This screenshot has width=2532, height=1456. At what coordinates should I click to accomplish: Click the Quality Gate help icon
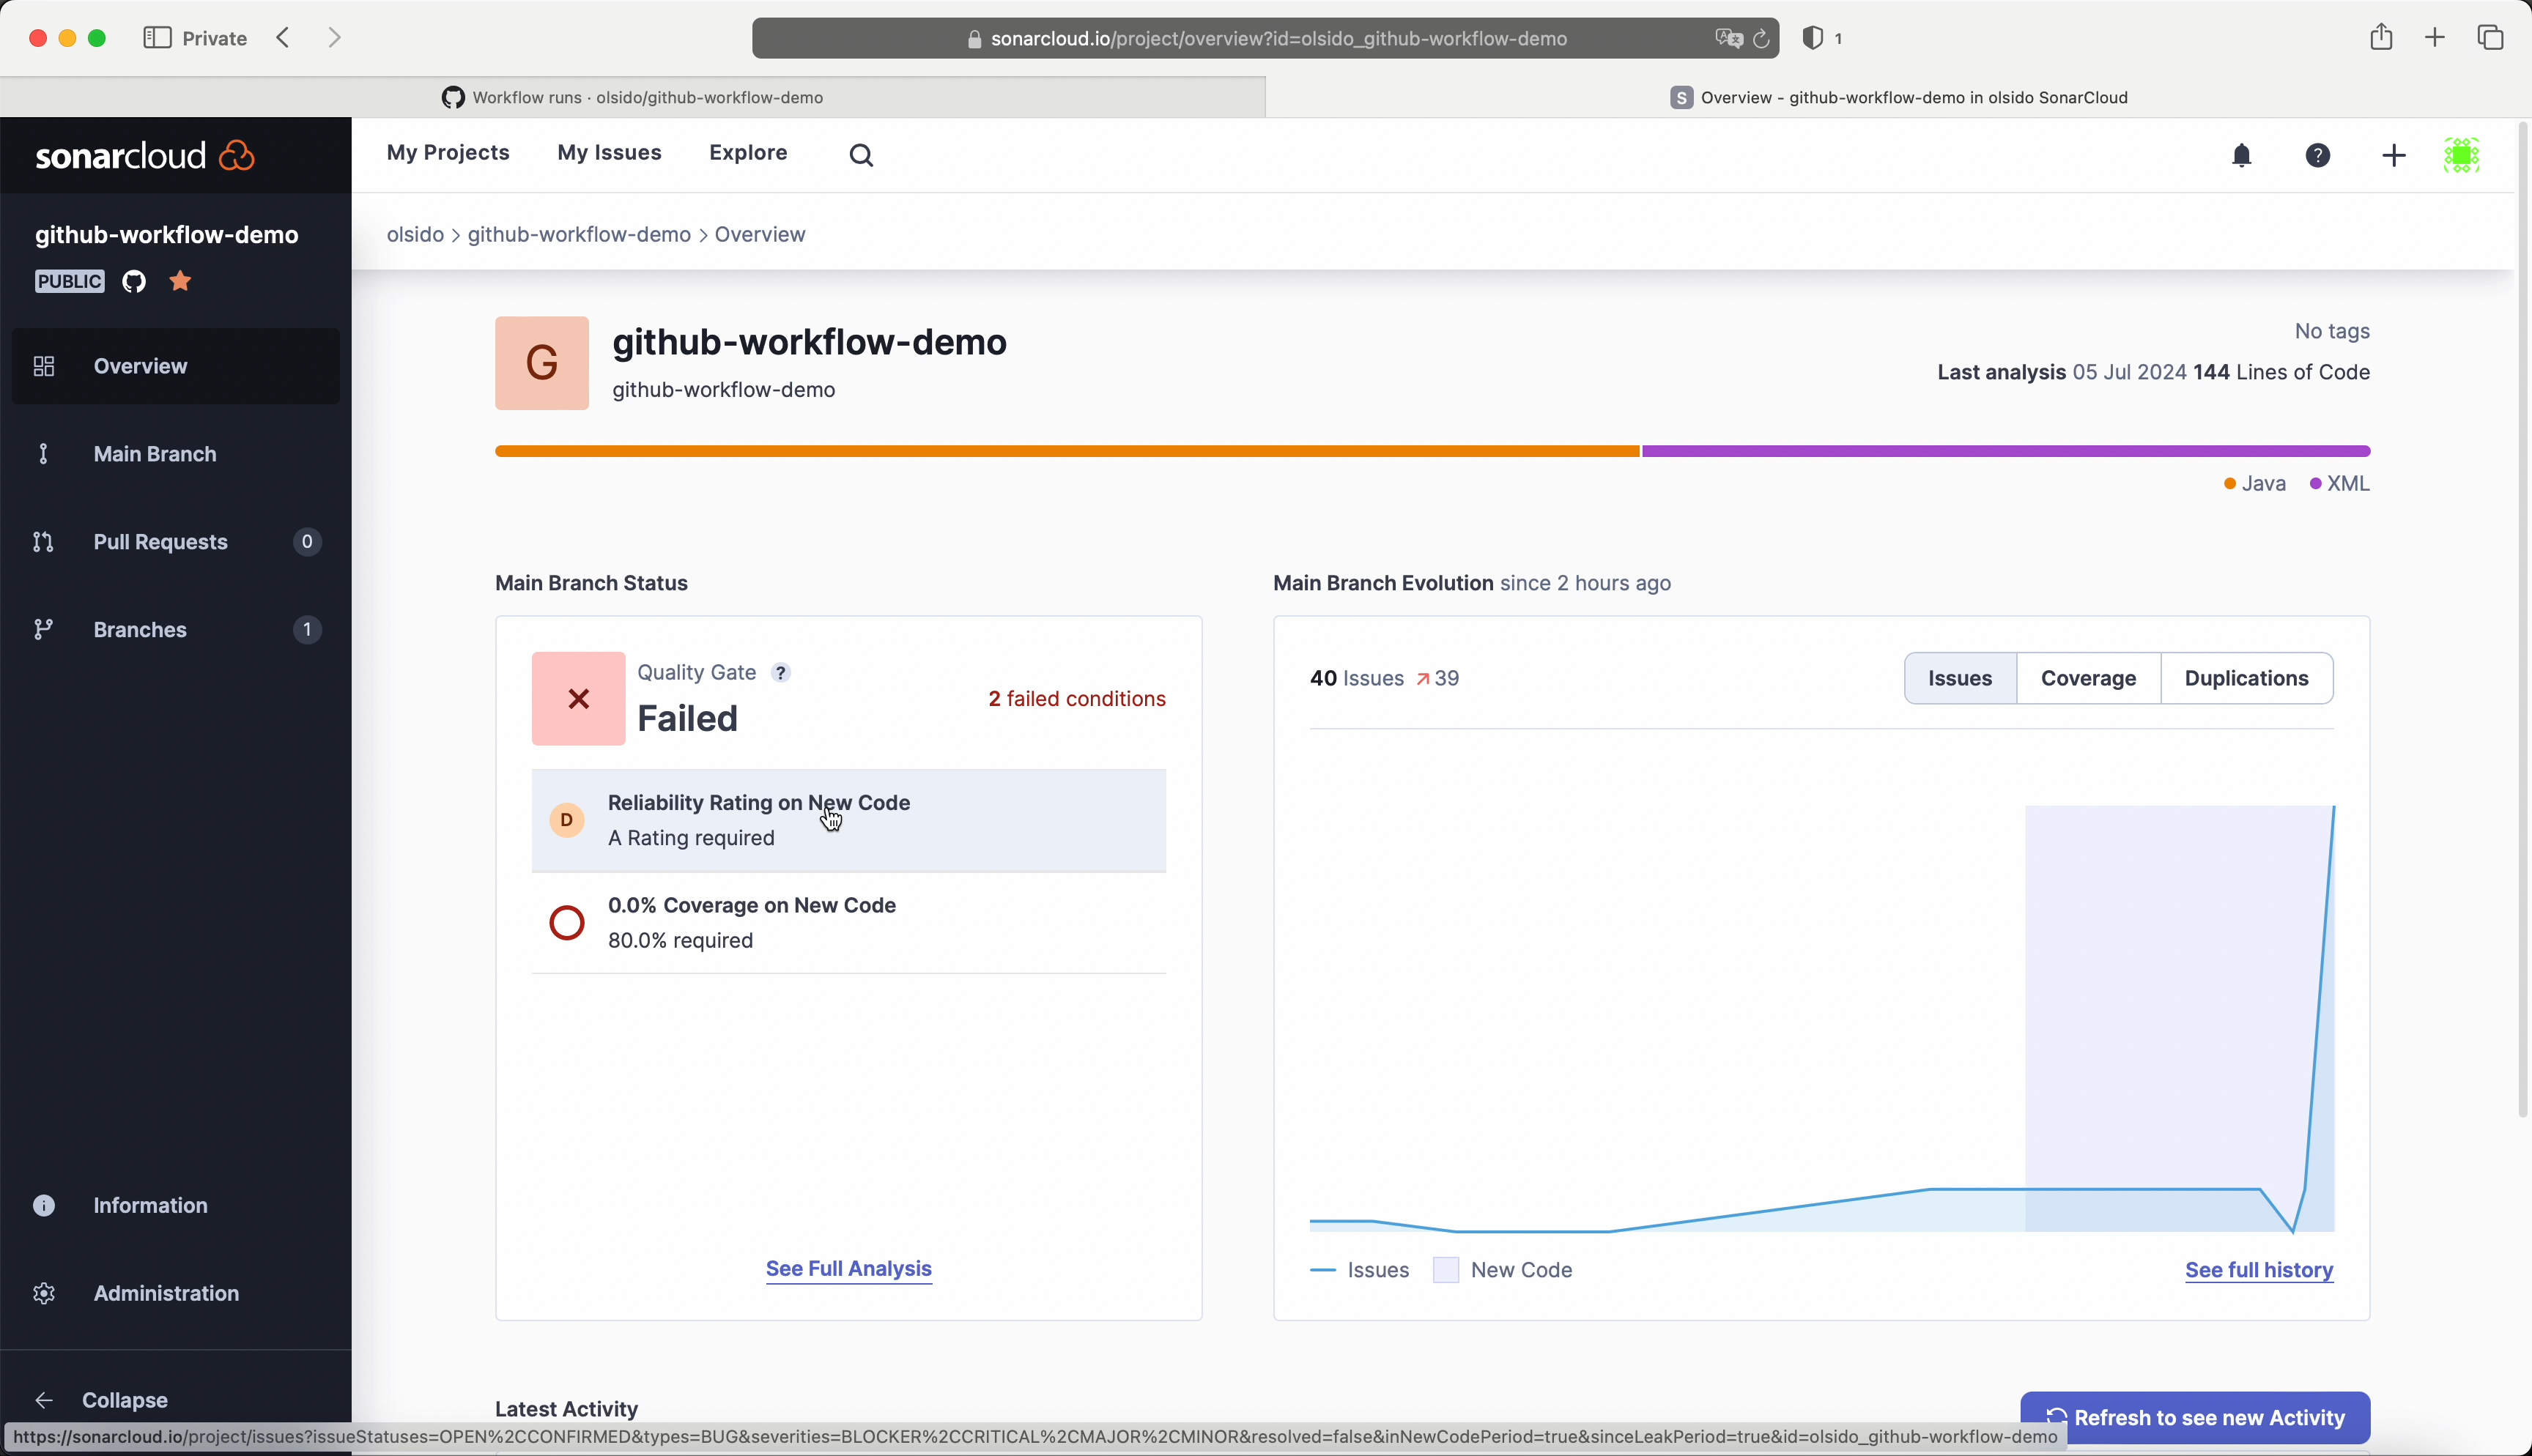click(x=781, y=673)
